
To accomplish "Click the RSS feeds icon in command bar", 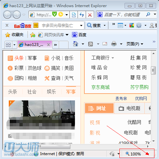I will (91, 44).
